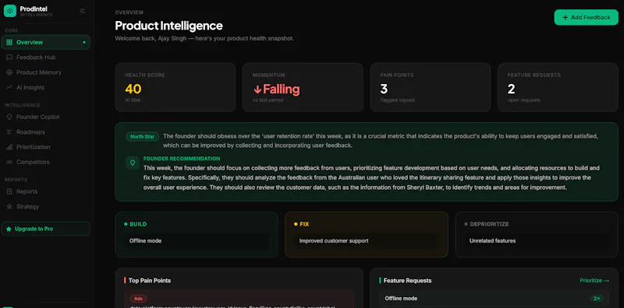The image size is (624, 308).
Task: Select the Feature Requests stat card
Action: 558,87
